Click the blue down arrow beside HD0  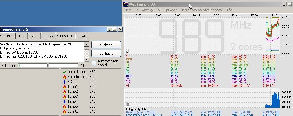64,82
